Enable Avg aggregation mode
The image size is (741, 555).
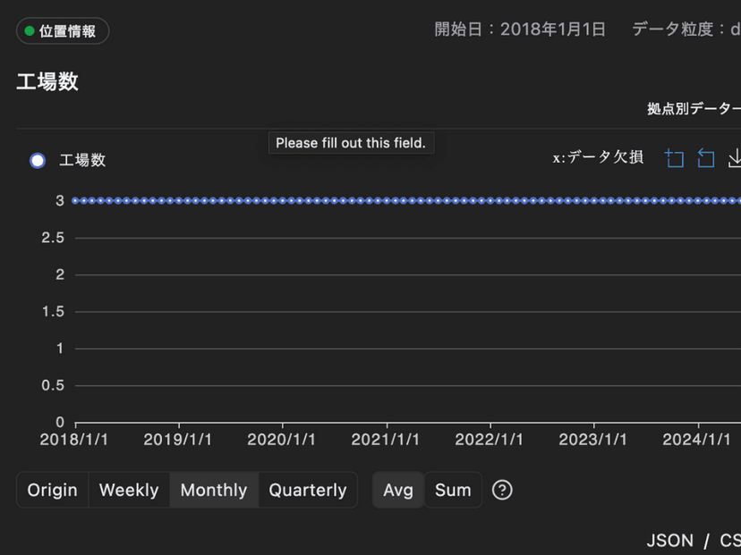(398, 490)
